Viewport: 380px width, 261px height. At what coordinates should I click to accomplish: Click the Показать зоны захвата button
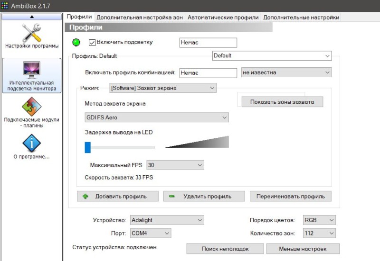282,102
